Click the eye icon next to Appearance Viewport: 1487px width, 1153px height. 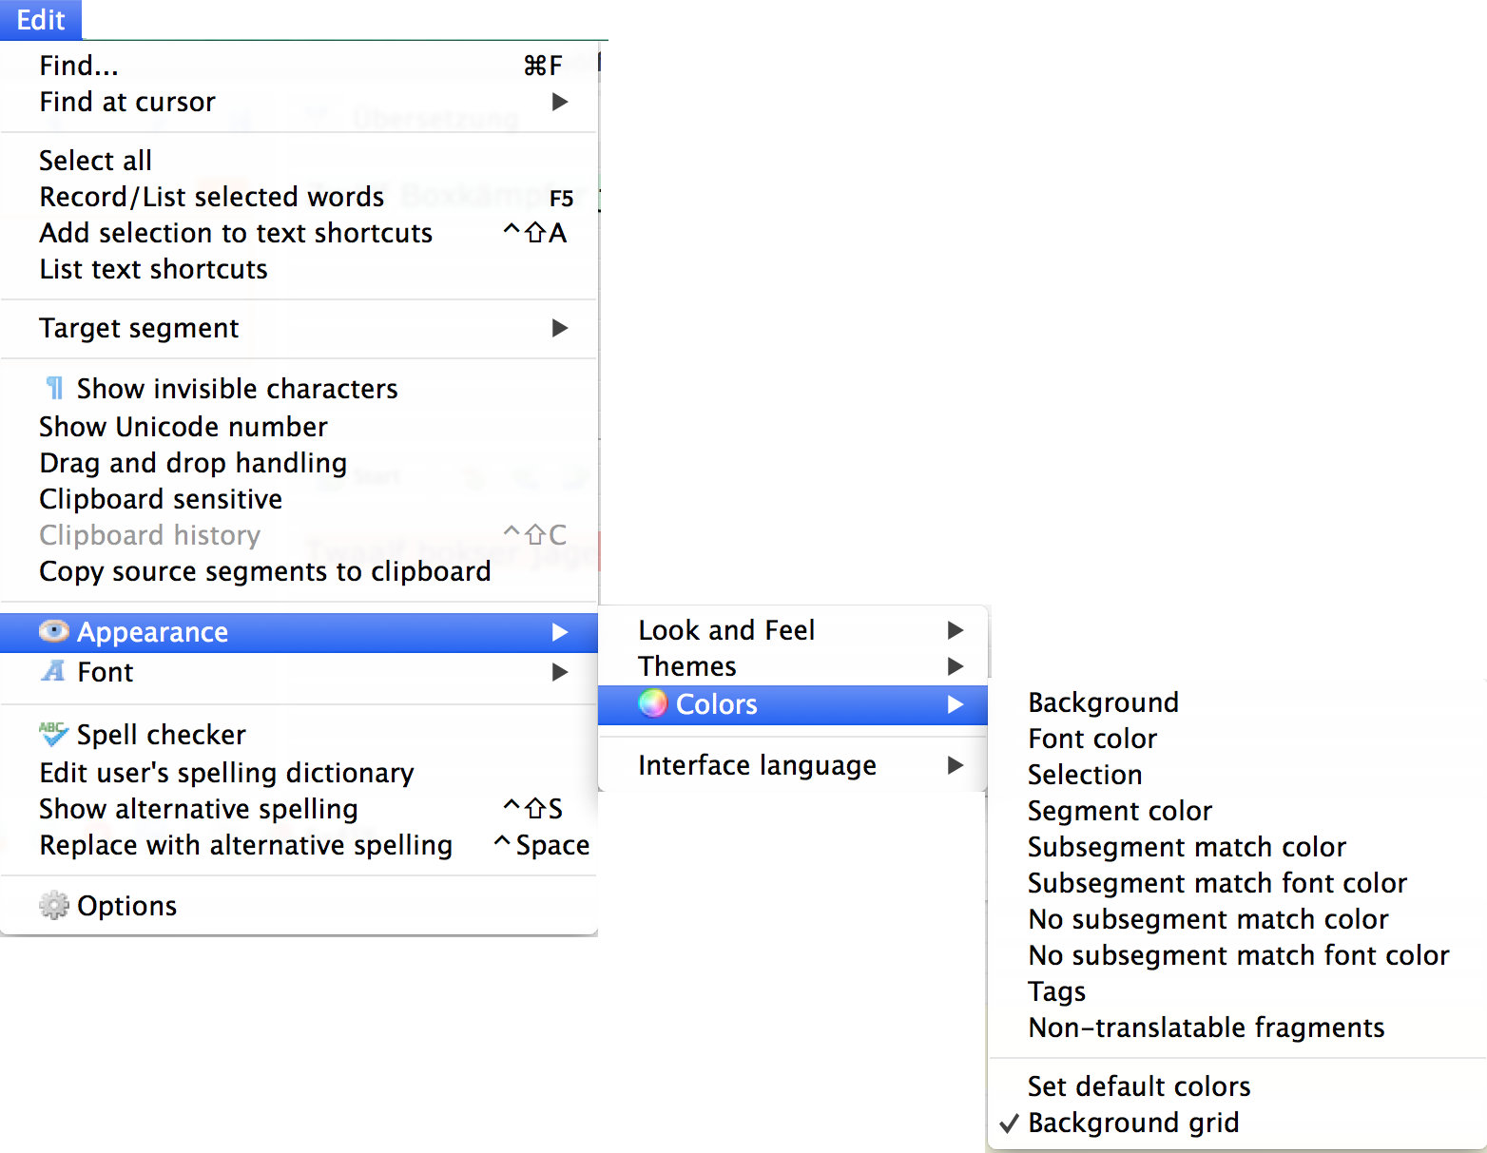coord(54,631)
